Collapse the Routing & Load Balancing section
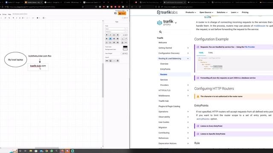The width and height of the screenshot is (273, 153). 188,59
